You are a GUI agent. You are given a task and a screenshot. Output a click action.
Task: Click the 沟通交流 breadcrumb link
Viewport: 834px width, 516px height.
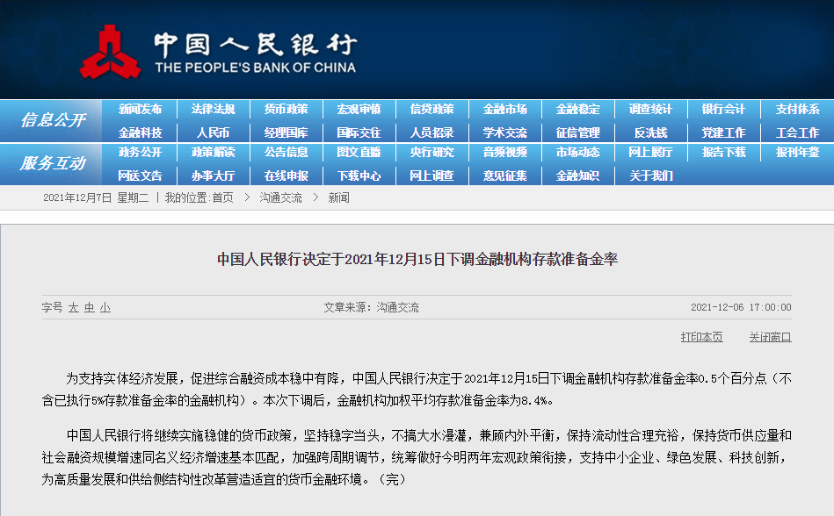[x=280, y=198]
